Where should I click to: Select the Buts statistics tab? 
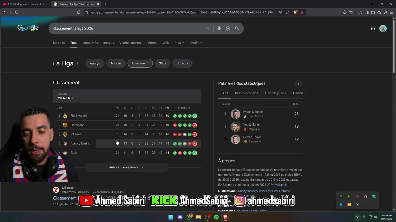(x=225, y=93)
